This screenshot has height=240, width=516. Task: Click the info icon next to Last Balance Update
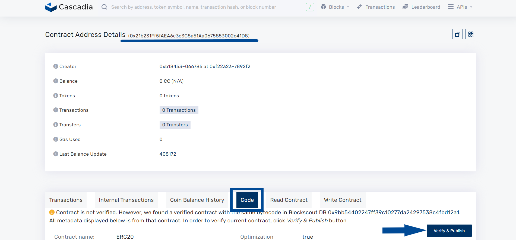[x=56, y=154]
